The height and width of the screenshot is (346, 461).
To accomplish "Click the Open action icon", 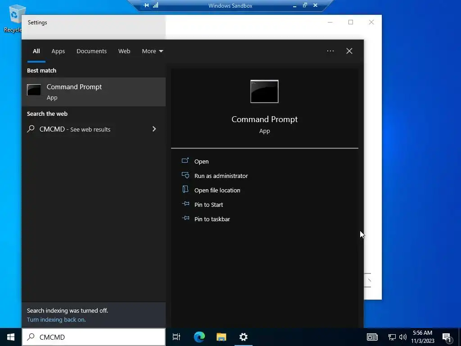I will pyautogui.click(x=185, y=160).
